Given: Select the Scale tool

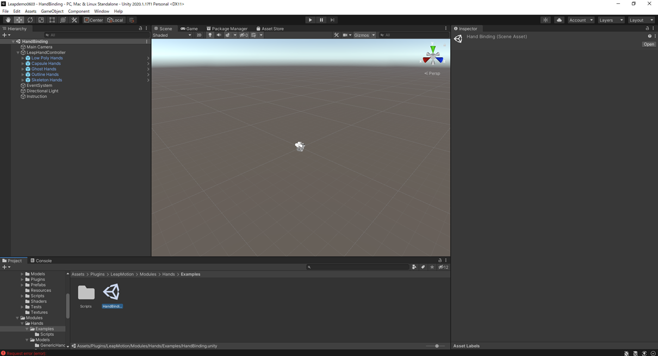Looking at the screenshot, I should [x=41, y=20].
